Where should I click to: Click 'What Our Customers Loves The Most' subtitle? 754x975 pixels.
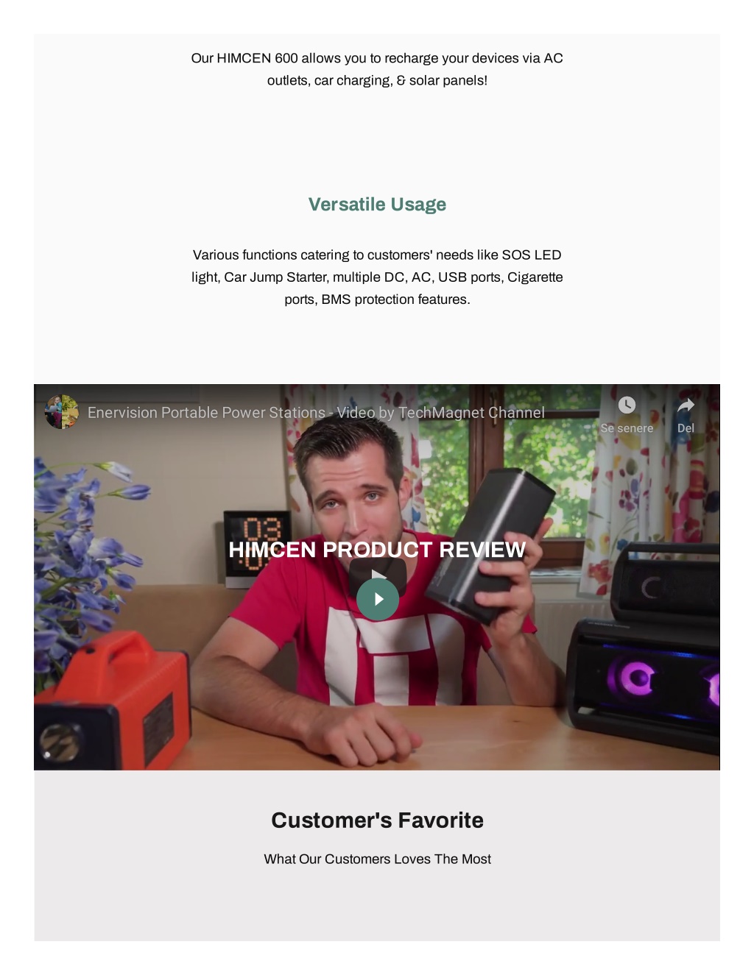click(377, 859)
